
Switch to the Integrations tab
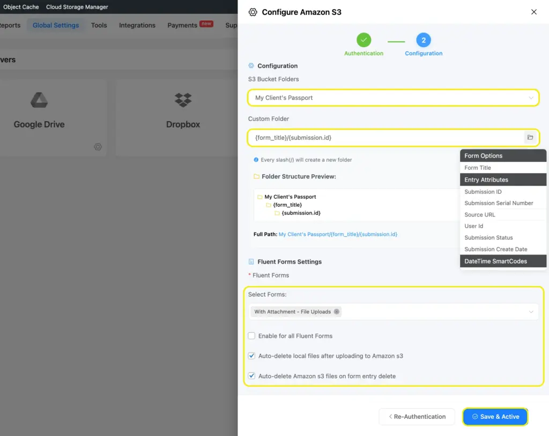tap(137, 25)
